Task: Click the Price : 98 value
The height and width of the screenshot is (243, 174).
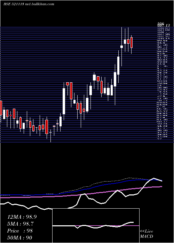Action: [20, 231]
